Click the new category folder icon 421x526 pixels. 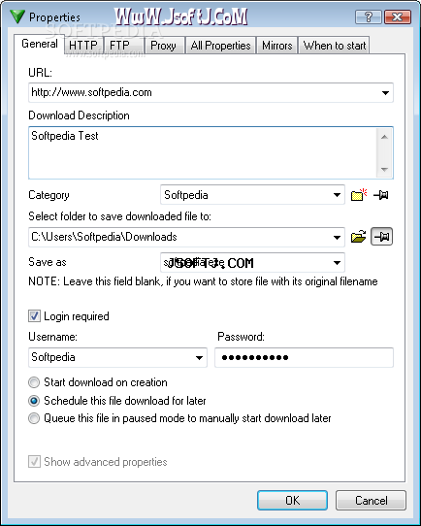[x=359, y=194]
